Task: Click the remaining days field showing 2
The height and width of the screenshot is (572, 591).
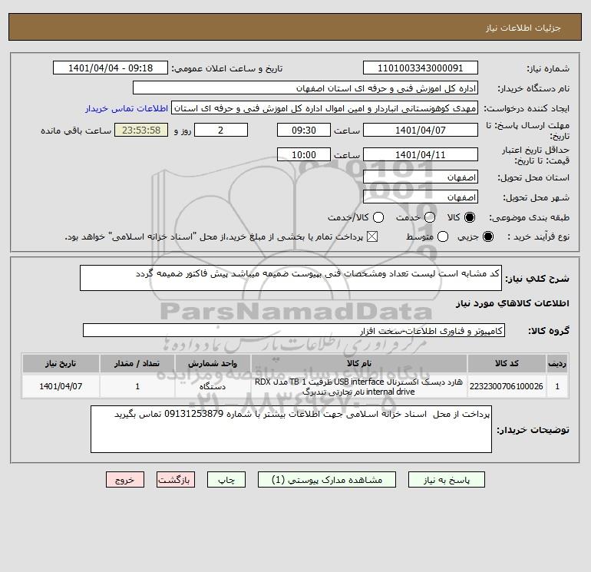Action: [221, 130]
